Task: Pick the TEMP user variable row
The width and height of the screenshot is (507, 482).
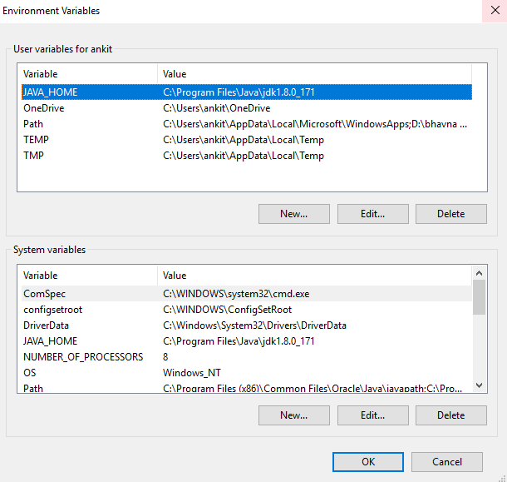Action: (37, 140)
